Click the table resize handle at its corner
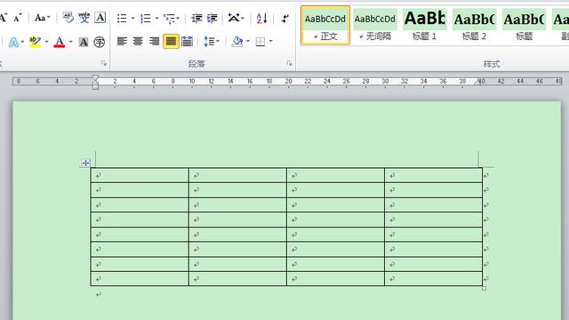569x320 pixels. [x=484, y=288]
